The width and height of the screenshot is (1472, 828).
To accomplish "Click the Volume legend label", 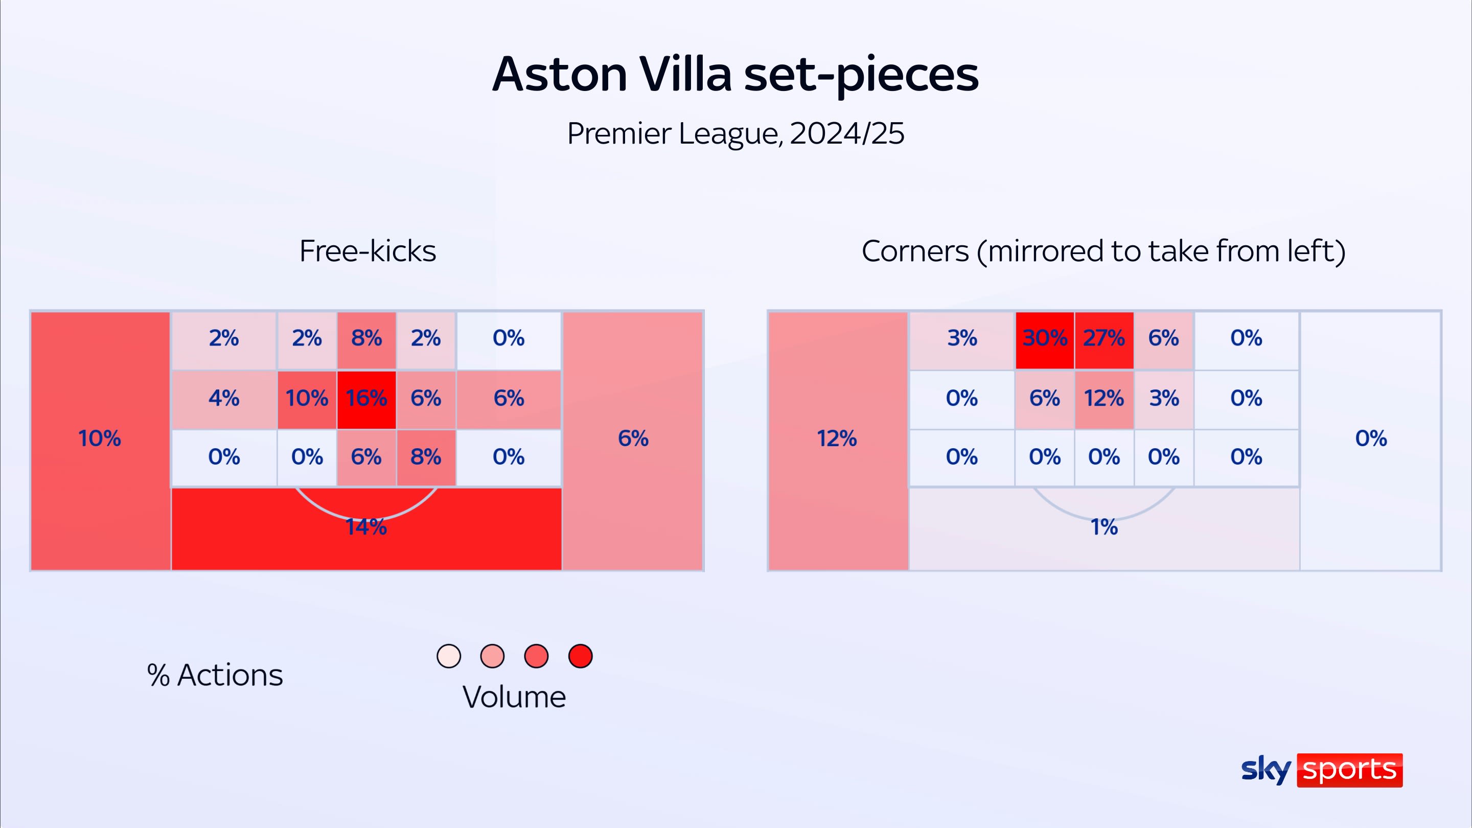I will (514, 697).
